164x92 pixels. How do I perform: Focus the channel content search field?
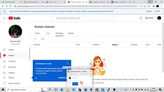coord(82,18)
